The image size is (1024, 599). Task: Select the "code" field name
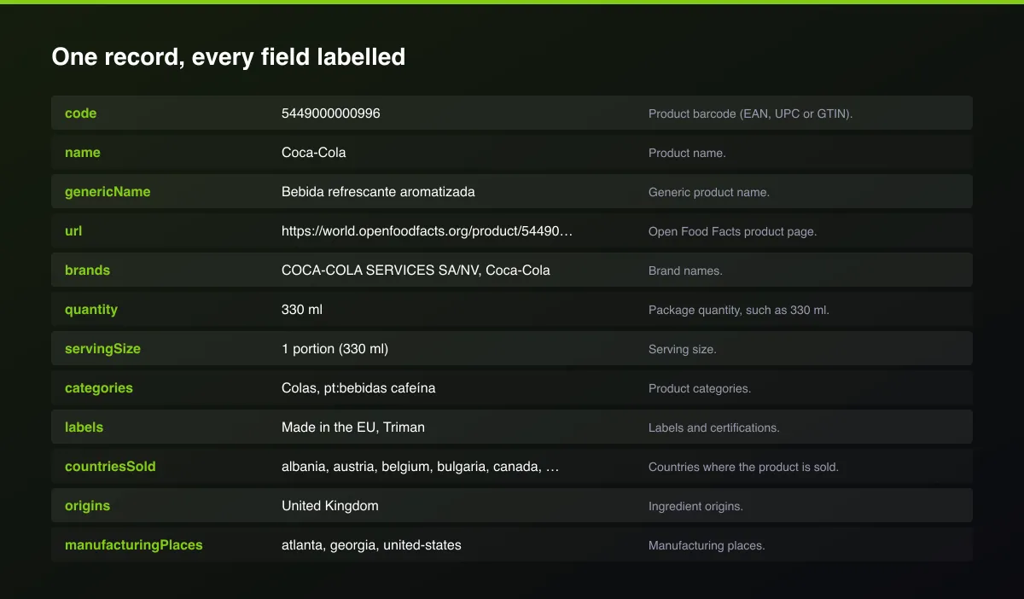[x=80, y=113]
